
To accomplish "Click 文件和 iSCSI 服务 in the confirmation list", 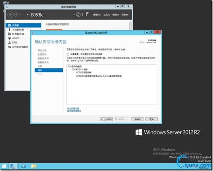I will 80,70.
